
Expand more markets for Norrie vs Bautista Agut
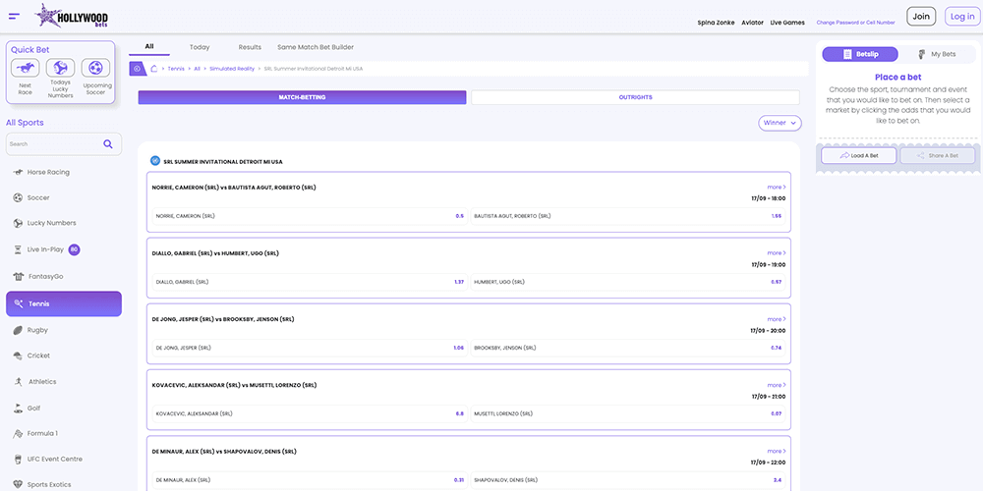[776, 187]
